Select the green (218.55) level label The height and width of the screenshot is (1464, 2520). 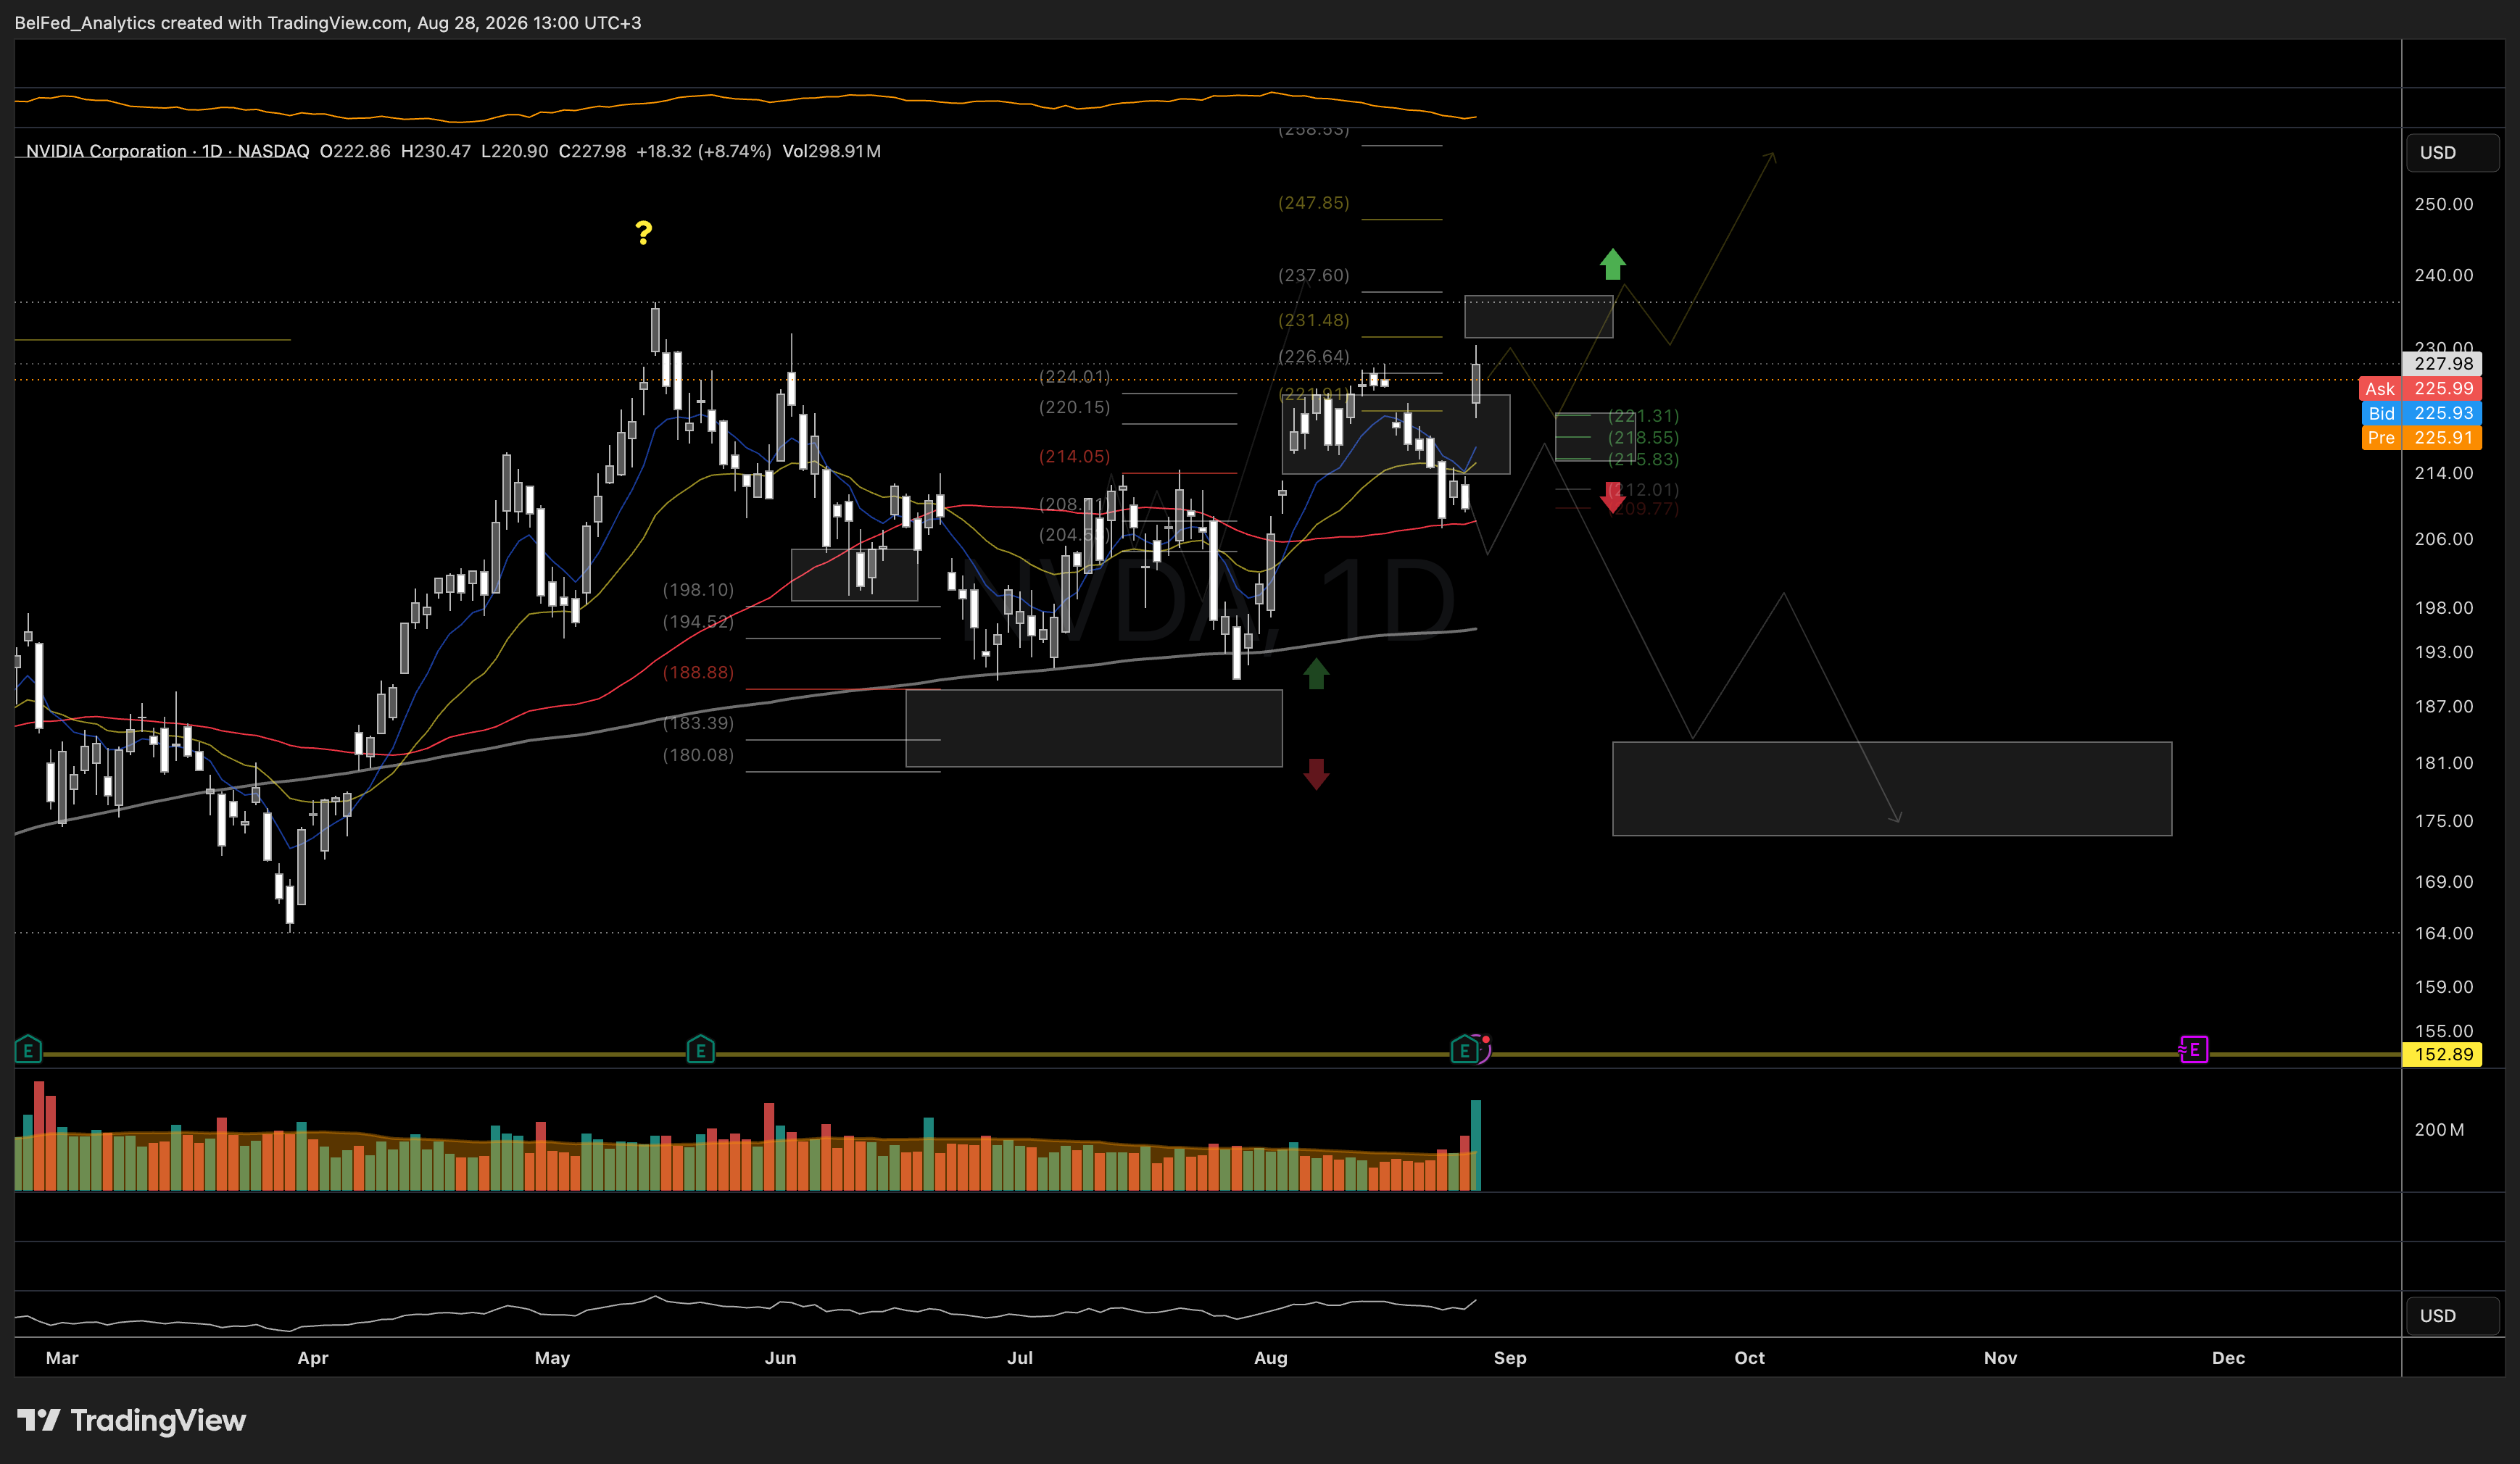tap(1643, 438)
